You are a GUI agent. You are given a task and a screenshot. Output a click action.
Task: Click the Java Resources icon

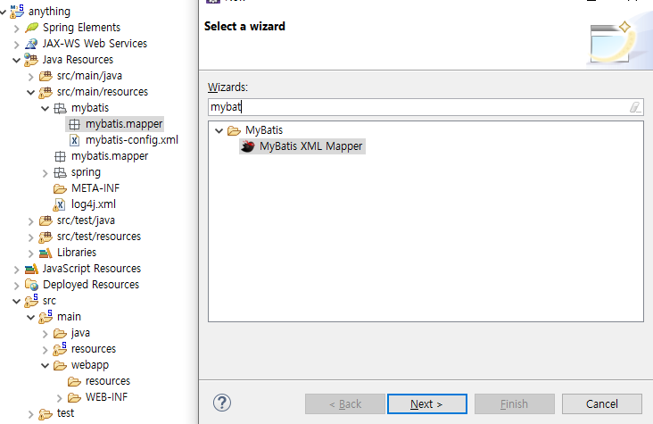[x=31, y=60]
